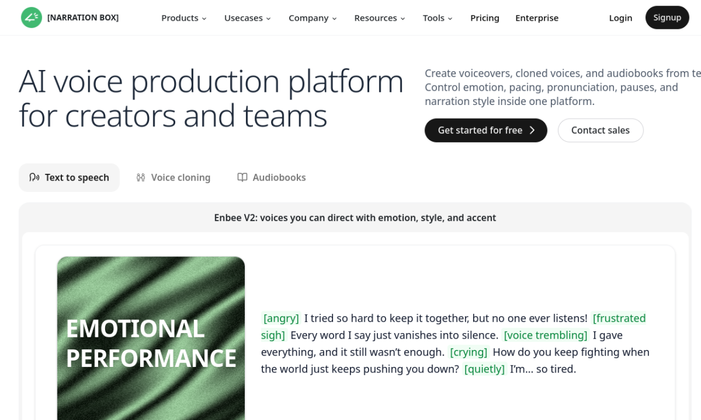Open the Tools menu

(438, 18)
